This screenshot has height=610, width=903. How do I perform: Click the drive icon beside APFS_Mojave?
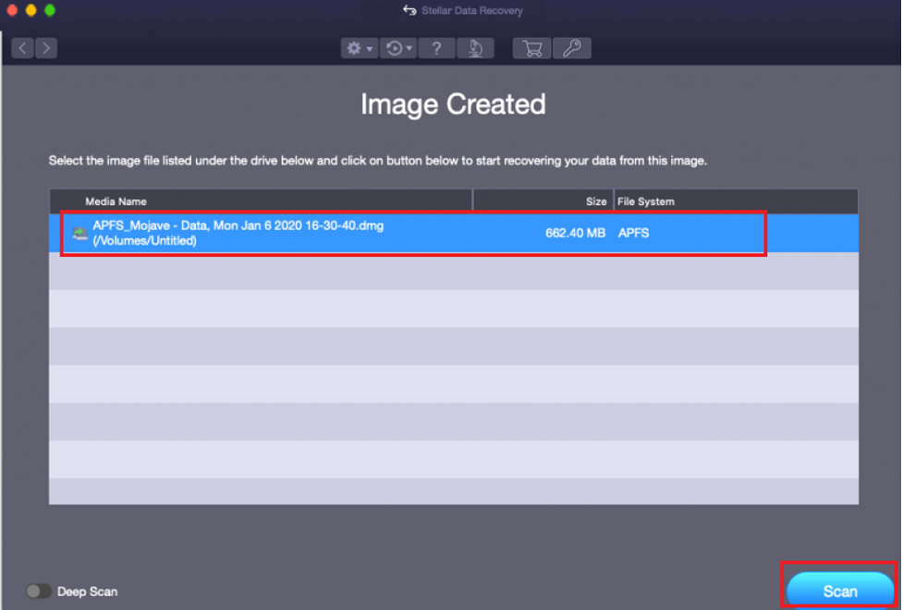tap(80, 233)
